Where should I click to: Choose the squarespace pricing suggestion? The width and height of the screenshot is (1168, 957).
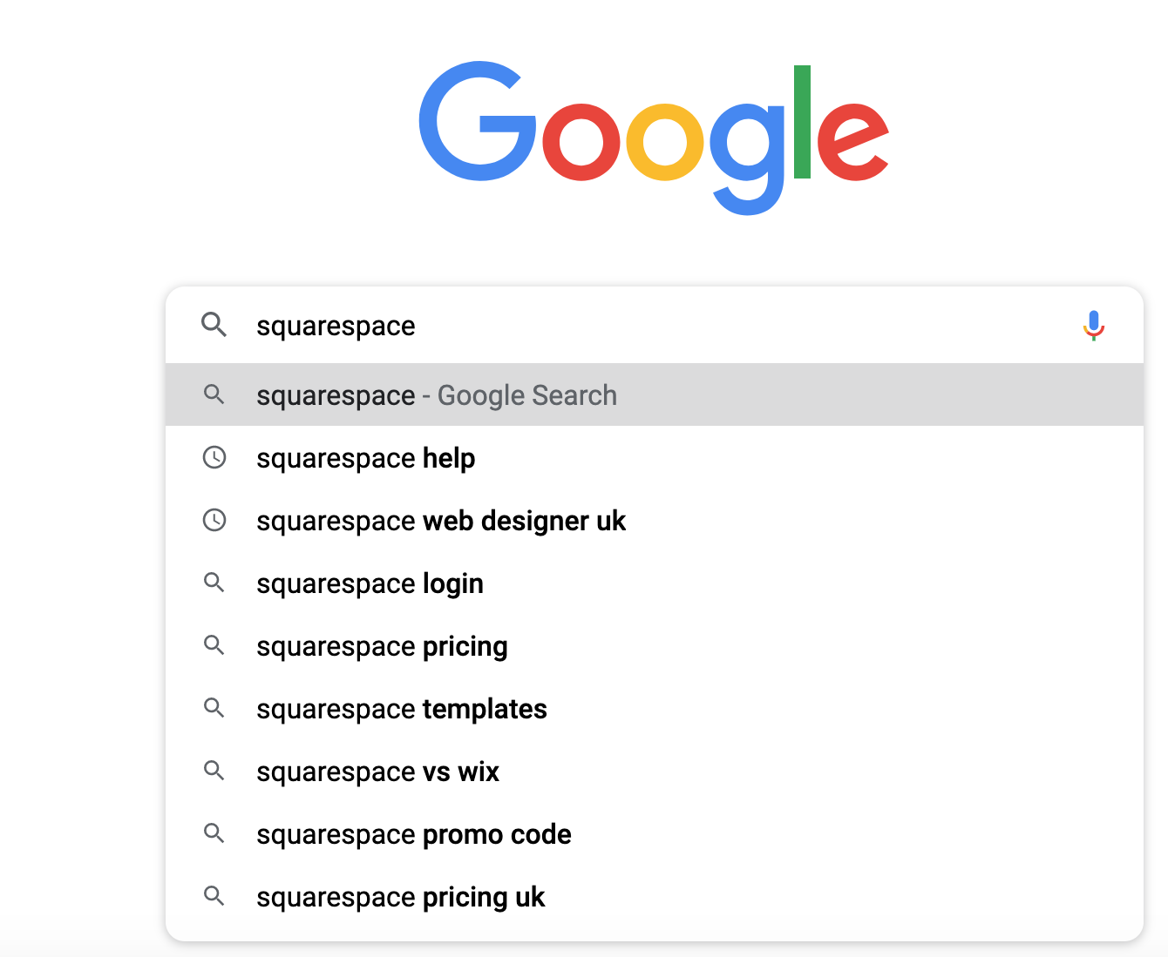pyautogui.click(x=382, y=646)
